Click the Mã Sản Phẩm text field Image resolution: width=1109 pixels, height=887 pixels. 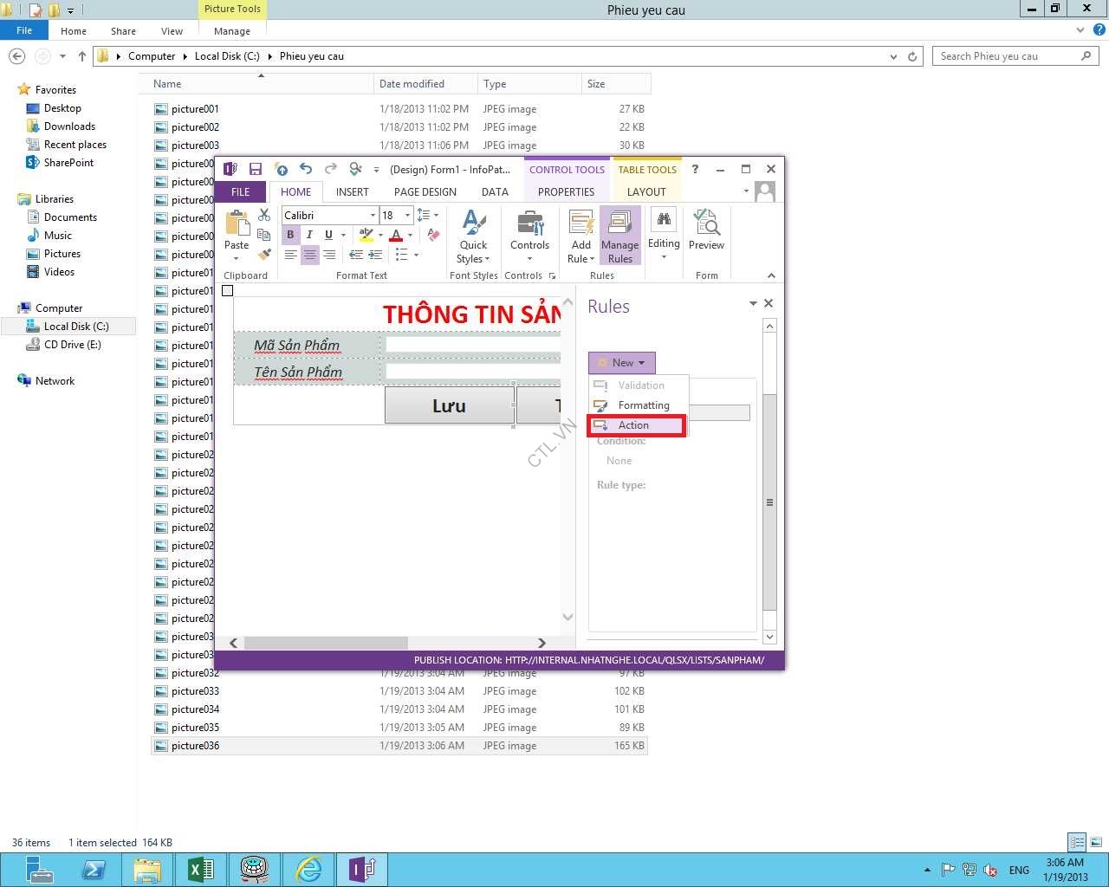pyautogui.click(x=472, y=345)
